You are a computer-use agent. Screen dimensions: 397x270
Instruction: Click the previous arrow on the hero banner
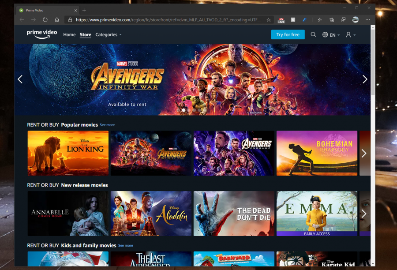coord(20,79)
